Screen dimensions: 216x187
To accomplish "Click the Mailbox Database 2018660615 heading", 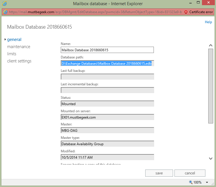I will pos(40,27).
